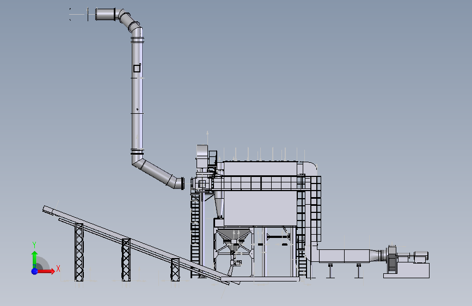Select the tall vertical exhaust duct pipe
The height and width of the screenshot is (306, 472).
pos(137,96)
